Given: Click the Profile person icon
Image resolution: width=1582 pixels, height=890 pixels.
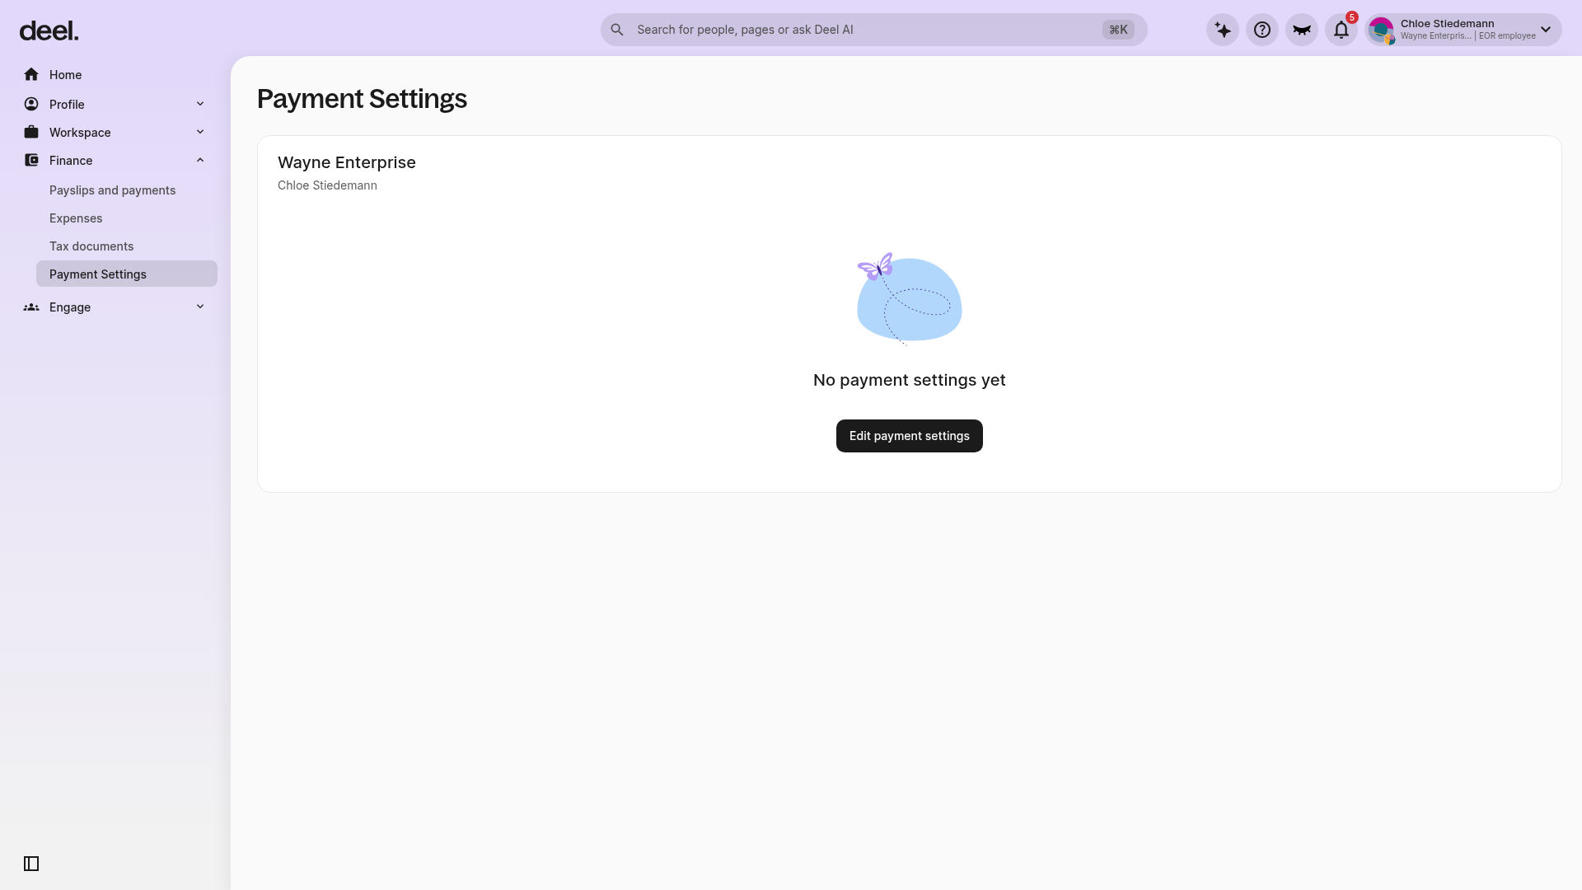Looking at the screenshot, I should [31, 104].
